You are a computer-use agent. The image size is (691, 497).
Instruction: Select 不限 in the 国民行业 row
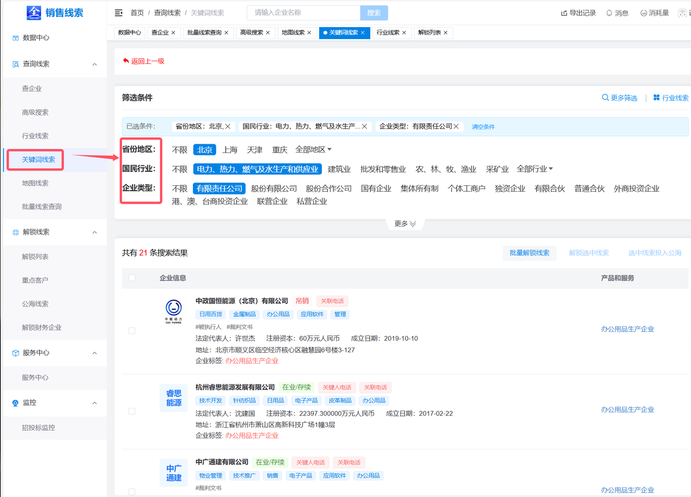[180, 169]
